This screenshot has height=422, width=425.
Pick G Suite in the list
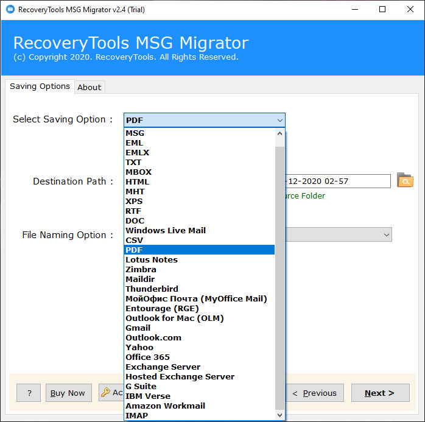click(200, 387)
